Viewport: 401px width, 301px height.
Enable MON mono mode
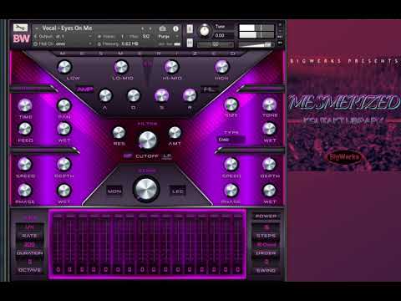(x=114, y=191)
